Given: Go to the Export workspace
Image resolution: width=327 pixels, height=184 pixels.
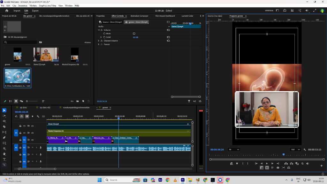Looking at the screenshot, I should click(35, 11).
